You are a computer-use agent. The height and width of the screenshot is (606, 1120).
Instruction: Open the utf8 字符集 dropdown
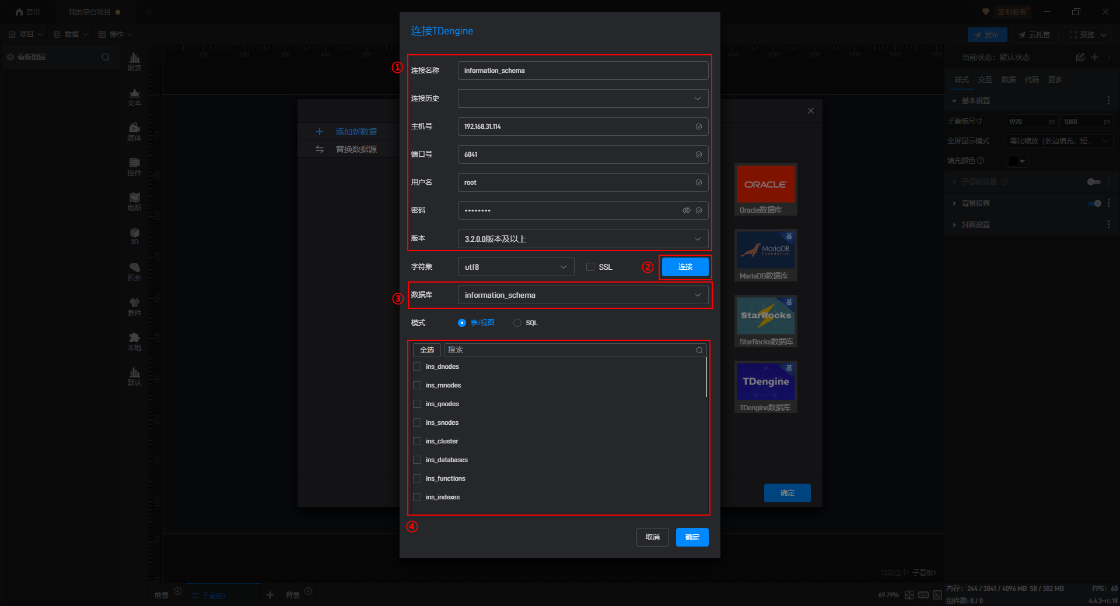tap(516, 267)
